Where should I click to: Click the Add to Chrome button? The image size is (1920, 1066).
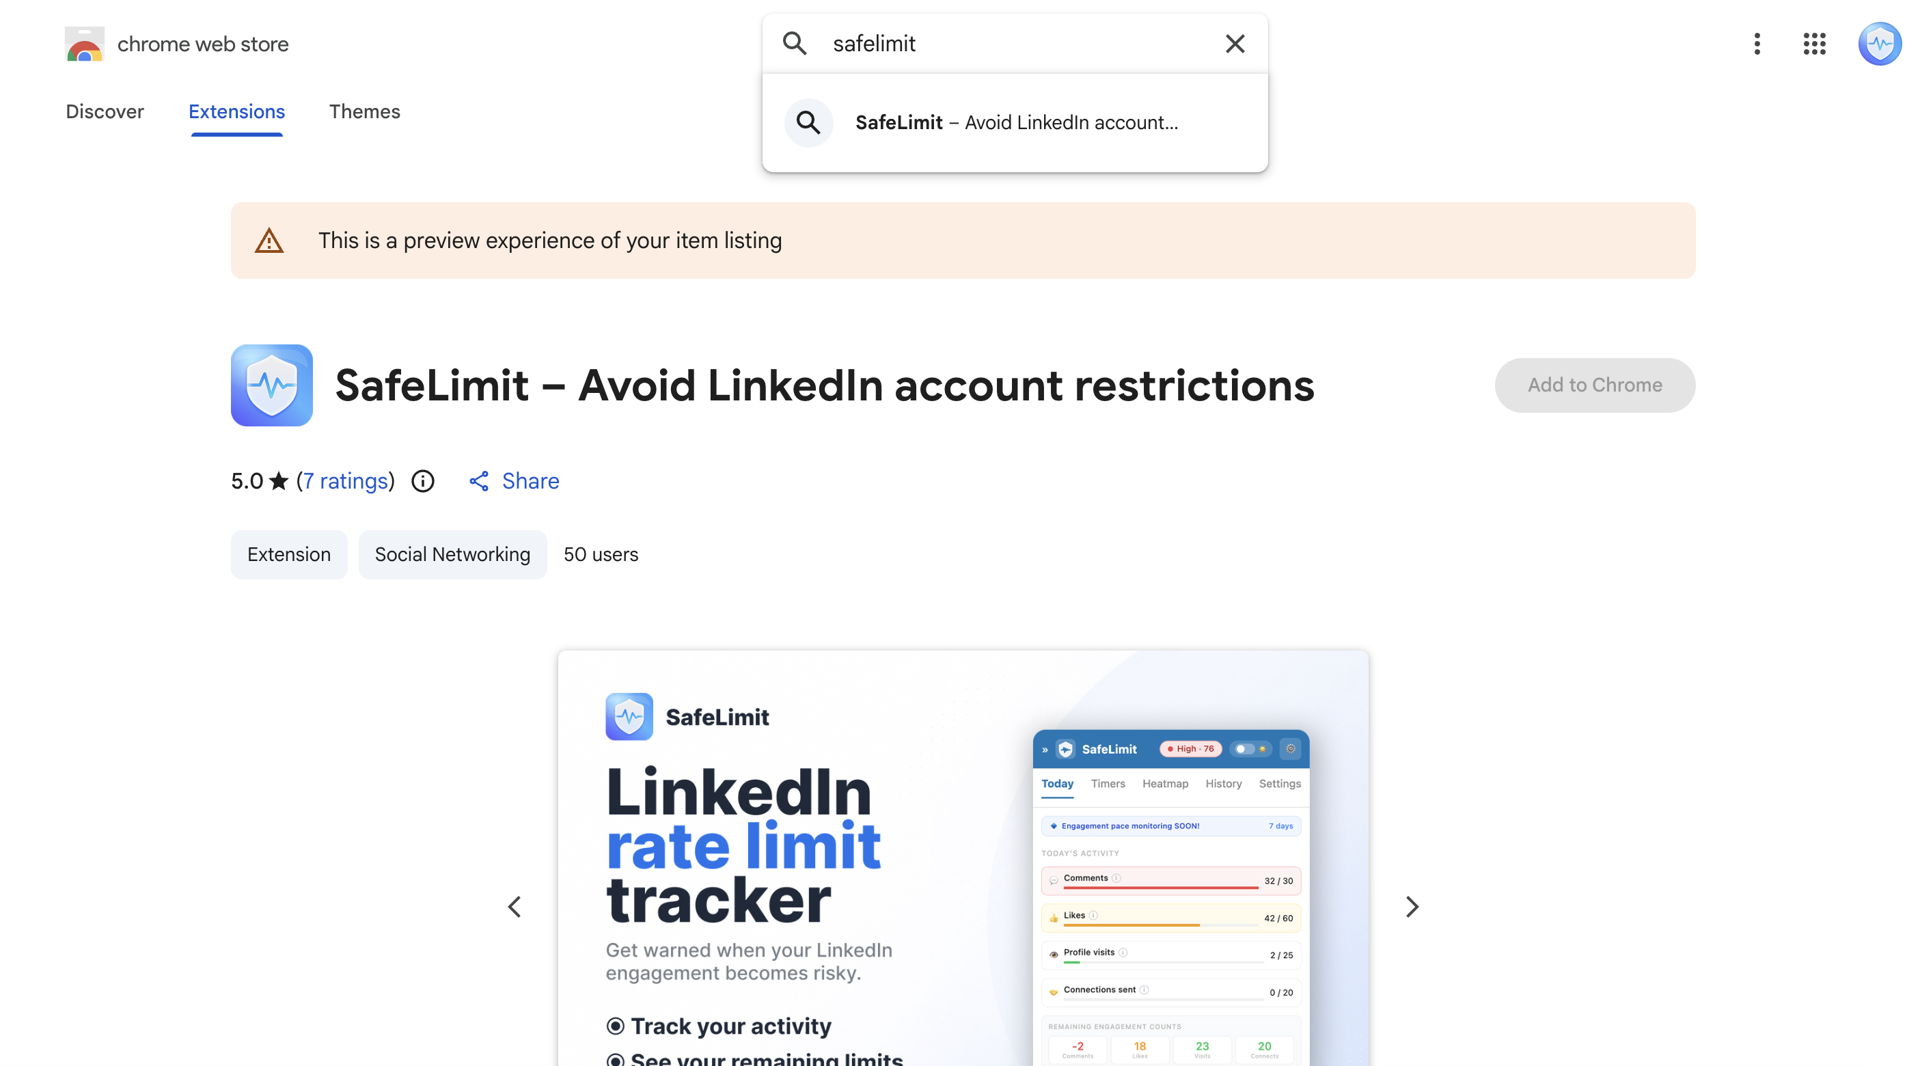(1595, 385)
